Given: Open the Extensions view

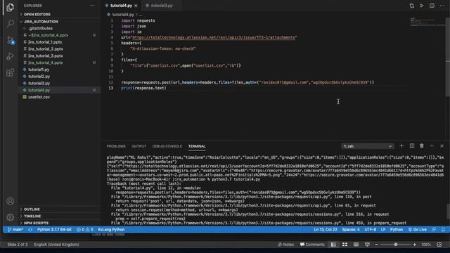Looking at the screenshot, I should 11,72.
